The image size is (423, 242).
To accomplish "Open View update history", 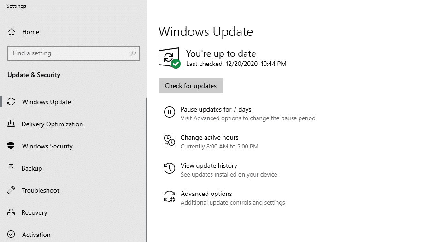I will pyautogui.click(x=209, y=165).
